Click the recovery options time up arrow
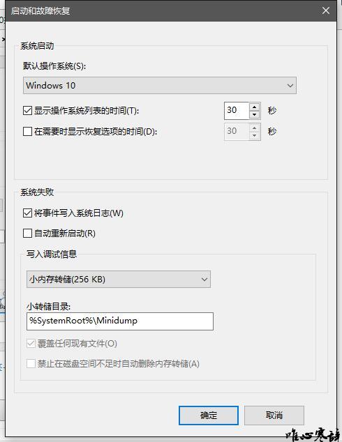The image size is (342, 442). click(255, 128)
